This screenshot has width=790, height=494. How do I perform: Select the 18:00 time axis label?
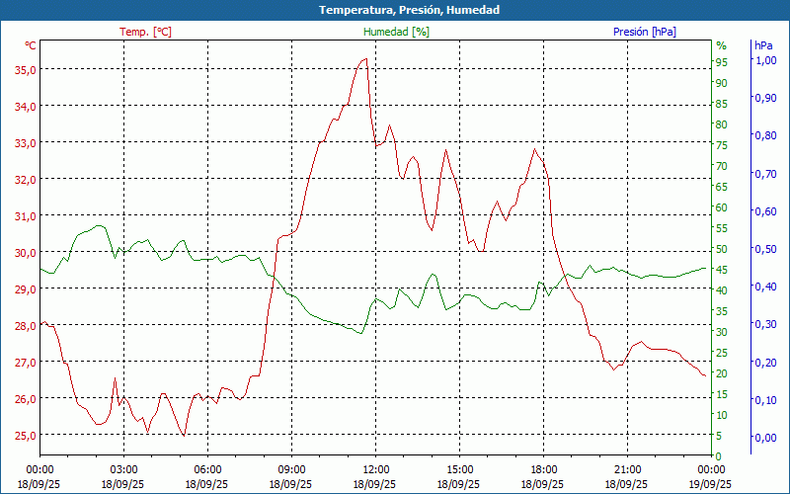pos(543,469)
